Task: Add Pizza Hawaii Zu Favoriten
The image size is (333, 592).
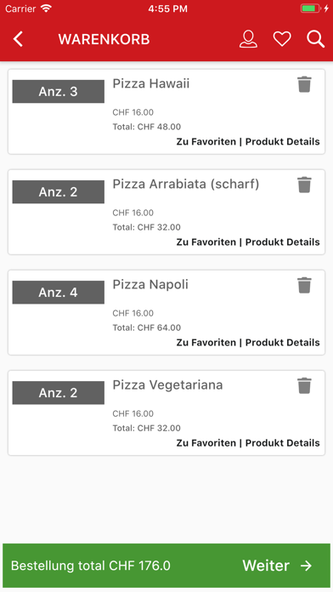Action: point(206,141)
